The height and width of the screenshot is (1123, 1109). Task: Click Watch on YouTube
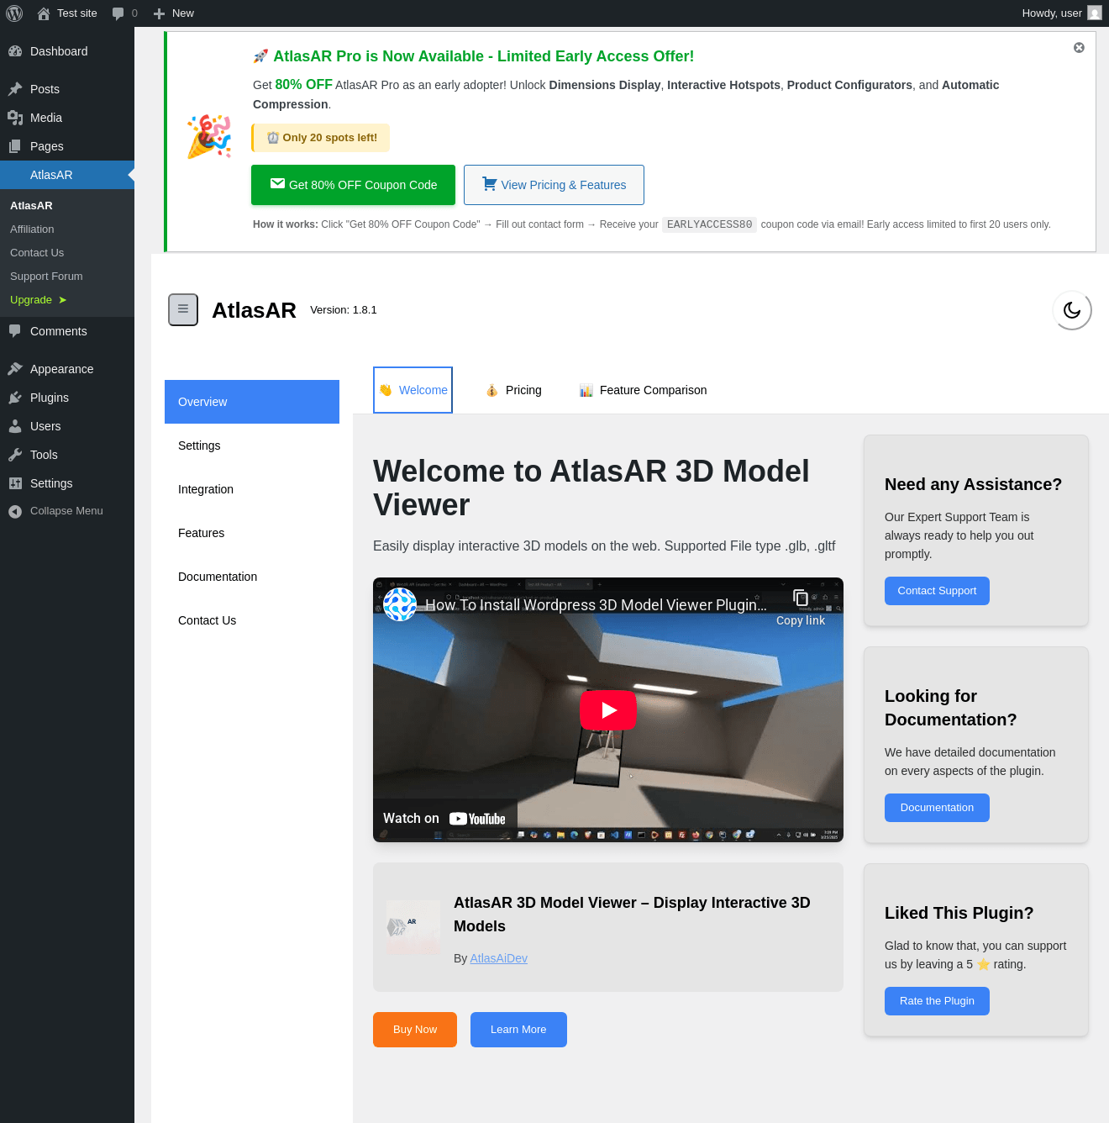tap(444, 819)
